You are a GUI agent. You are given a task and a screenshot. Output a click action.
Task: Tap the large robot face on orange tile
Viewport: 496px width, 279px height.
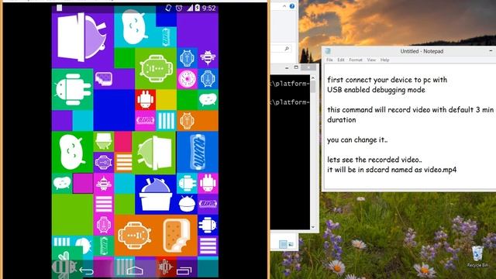135,236
